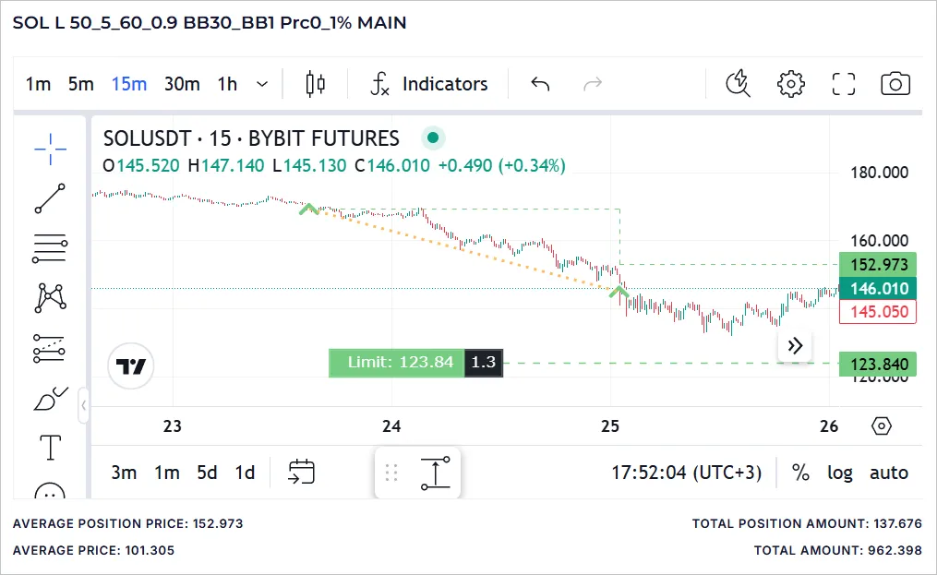Select the trend line drawing tool

(x=51, y=197)
